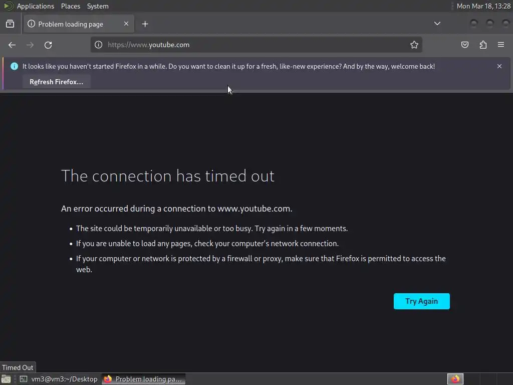This screenshot has height=385, width=513.
Task: Open Save to Pocket
Action: click(464, 45)
